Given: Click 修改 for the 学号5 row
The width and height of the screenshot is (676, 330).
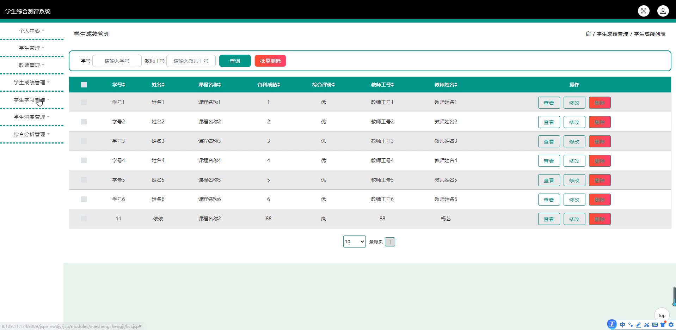Looking at the screenshot, I should [x=574, y=181].
